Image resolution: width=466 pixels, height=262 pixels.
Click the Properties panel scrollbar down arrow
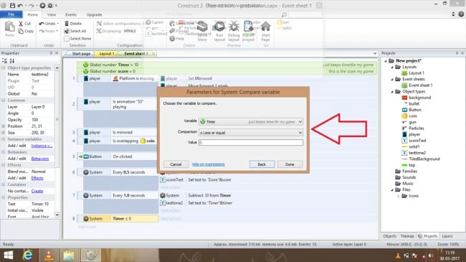(57, 215)
